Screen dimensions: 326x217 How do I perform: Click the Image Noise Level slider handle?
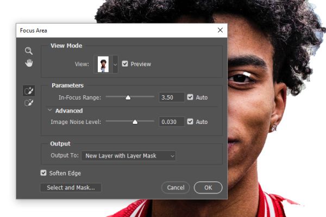coord(135,122)
